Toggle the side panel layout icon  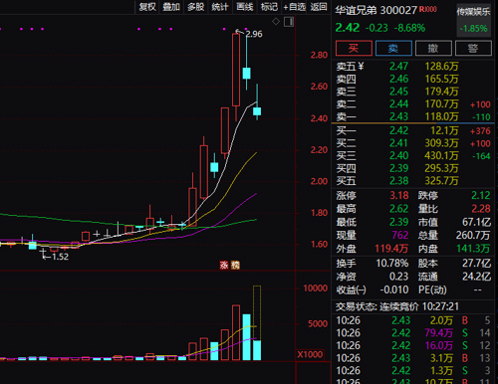pyautogui.click(x=289, y=22)
